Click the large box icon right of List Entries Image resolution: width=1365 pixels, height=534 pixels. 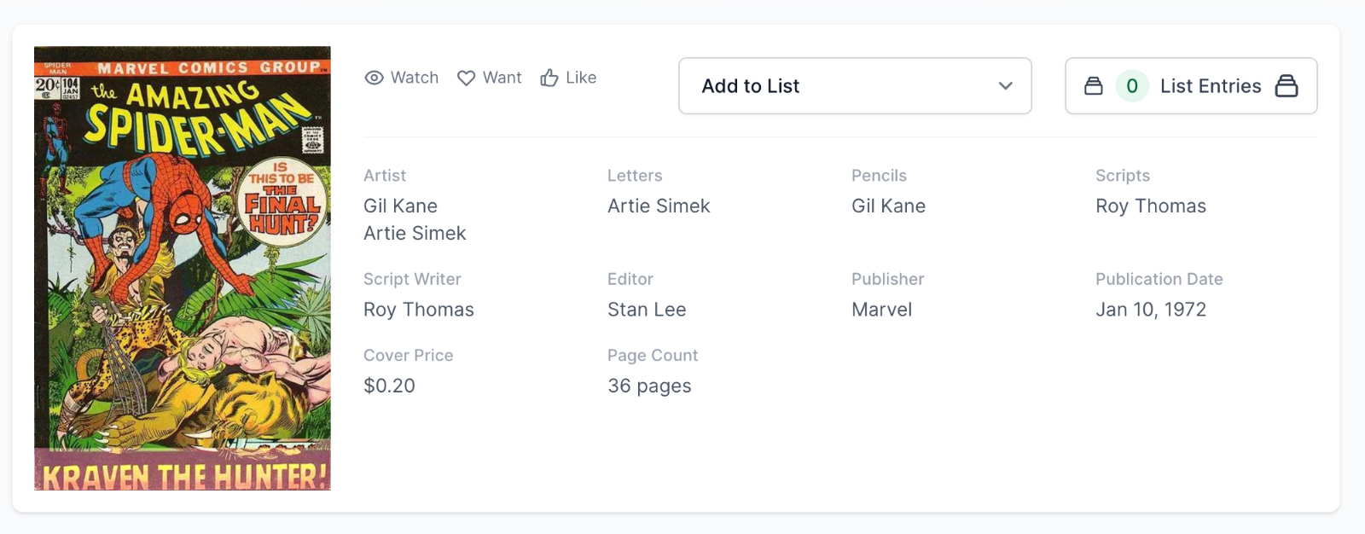click(1287, 86)
